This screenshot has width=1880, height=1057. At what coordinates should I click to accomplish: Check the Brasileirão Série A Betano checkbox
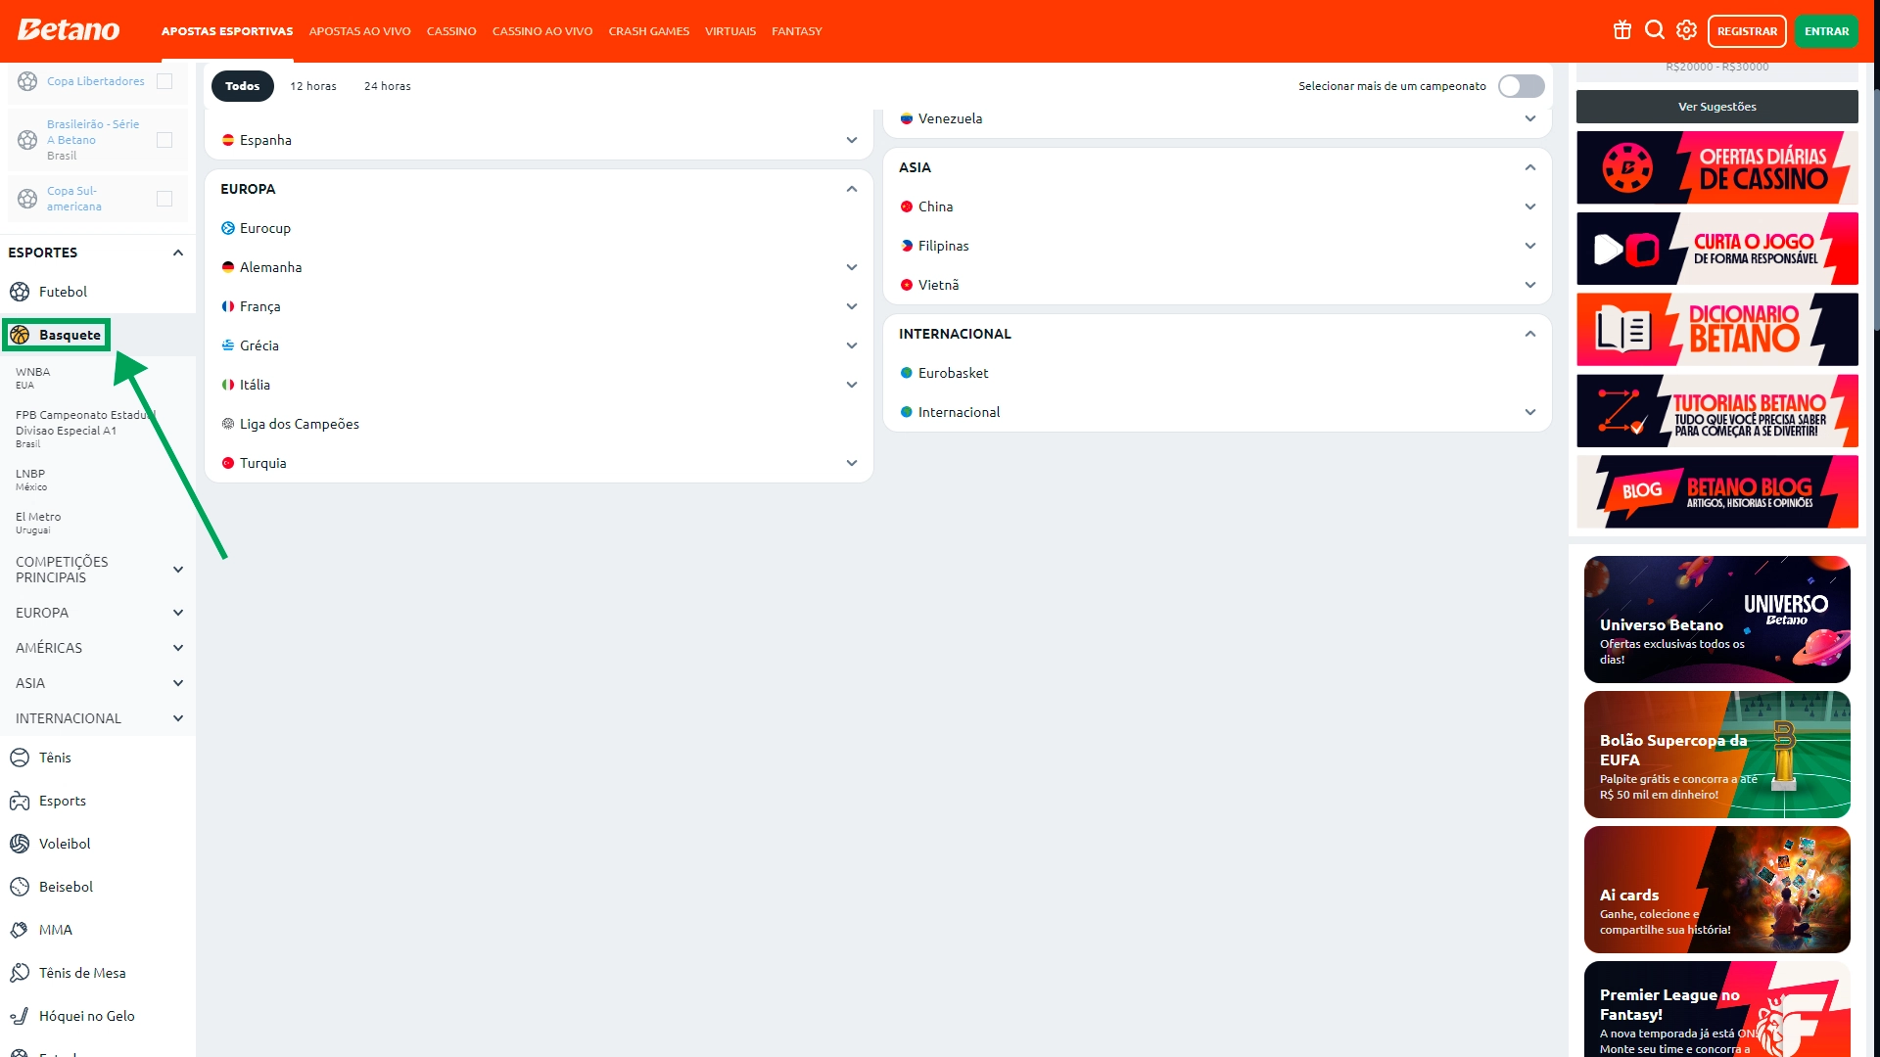(164, 140)
